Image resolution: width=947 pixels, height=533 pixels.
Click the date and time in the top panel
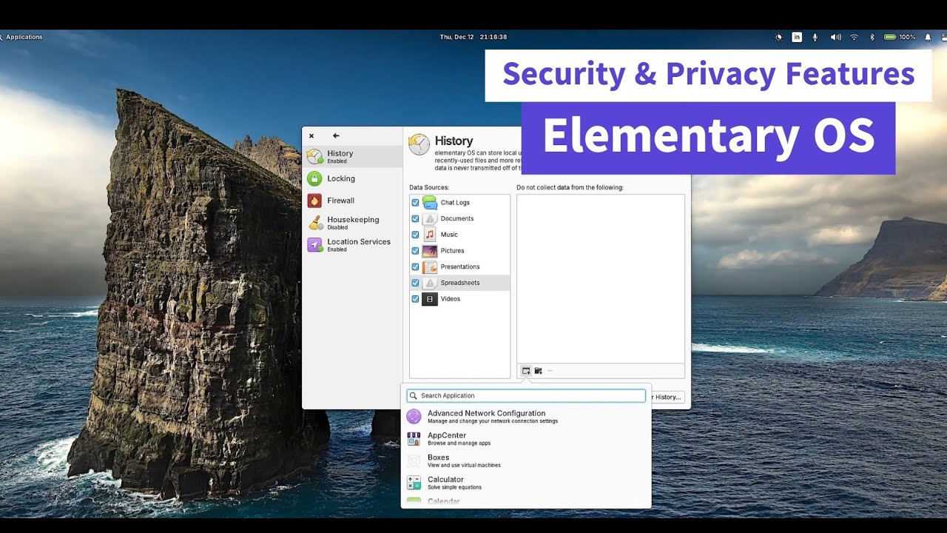pyautogui.click(x=473, y=37)
